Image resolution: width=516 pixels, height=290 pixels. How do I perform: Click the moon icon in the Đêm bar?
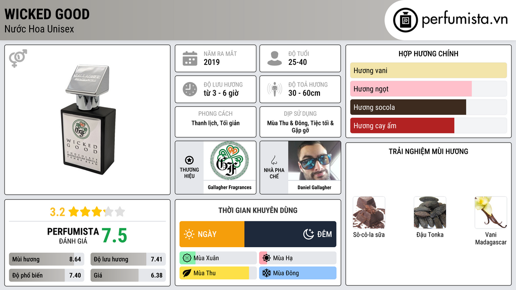coord(308,234)
